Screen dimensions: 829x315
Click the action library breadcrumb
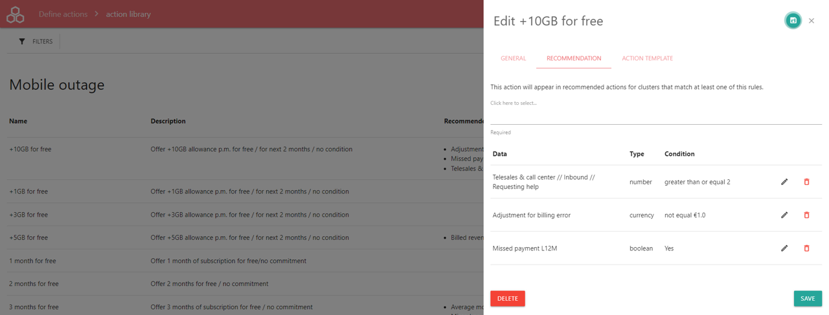pos(128,14)
